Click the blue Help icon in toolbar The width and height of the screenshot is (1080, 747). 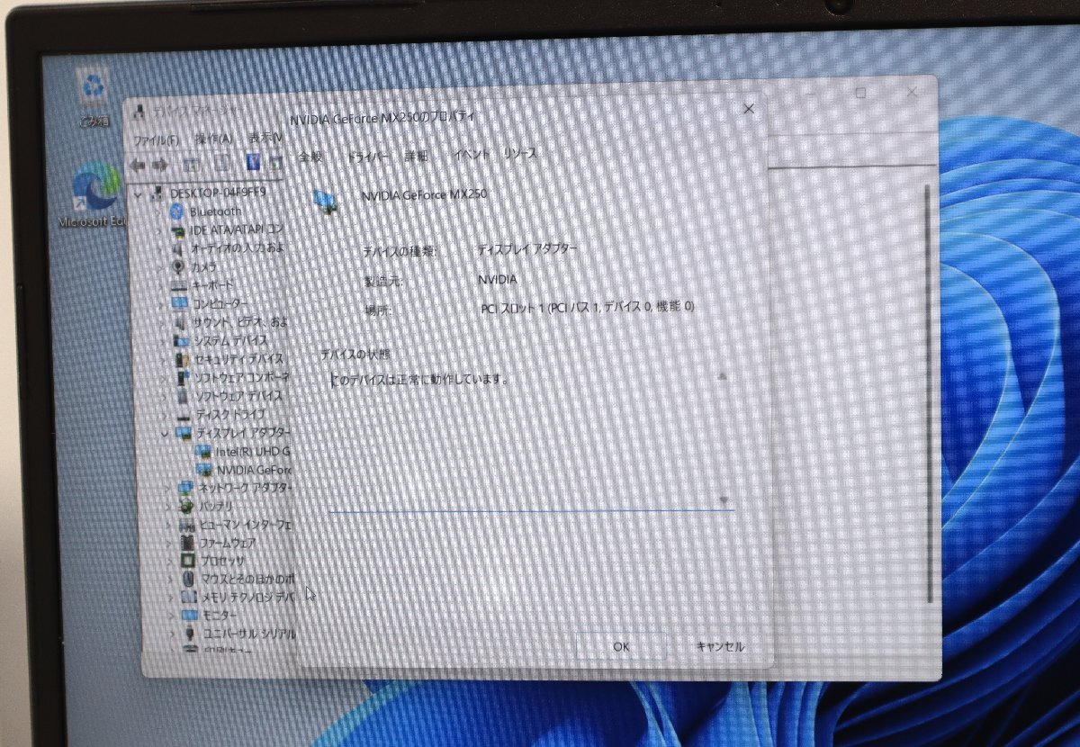253,163
